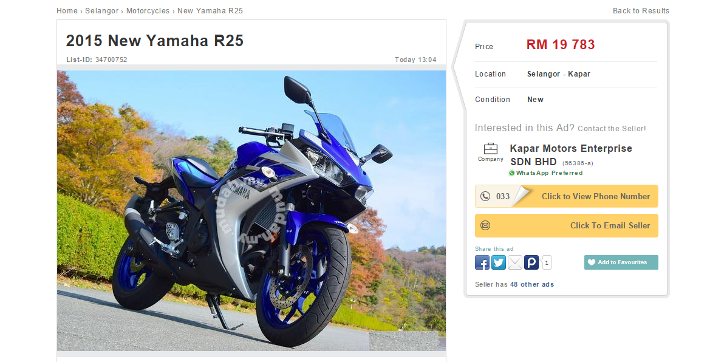The width and height of the screenshot is (724, 362).
Task: Click the WhatsApp Preferred icon
Action: tap(511, 173)
